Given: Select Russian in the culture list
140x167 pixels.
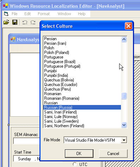Looking at the screenshot, I should [82, 103].
